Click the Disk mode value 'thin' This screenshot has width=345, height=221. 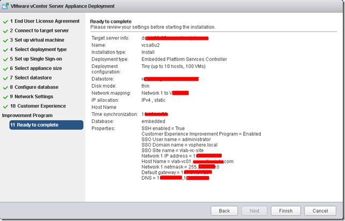[145, 86]
